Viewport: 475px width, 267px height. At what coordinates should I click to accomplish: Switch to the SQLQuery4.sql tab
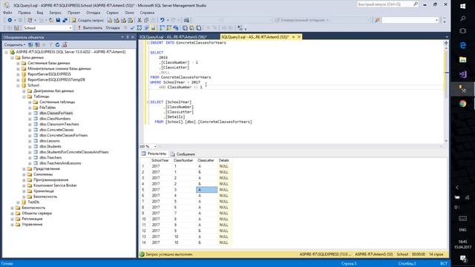173,37
